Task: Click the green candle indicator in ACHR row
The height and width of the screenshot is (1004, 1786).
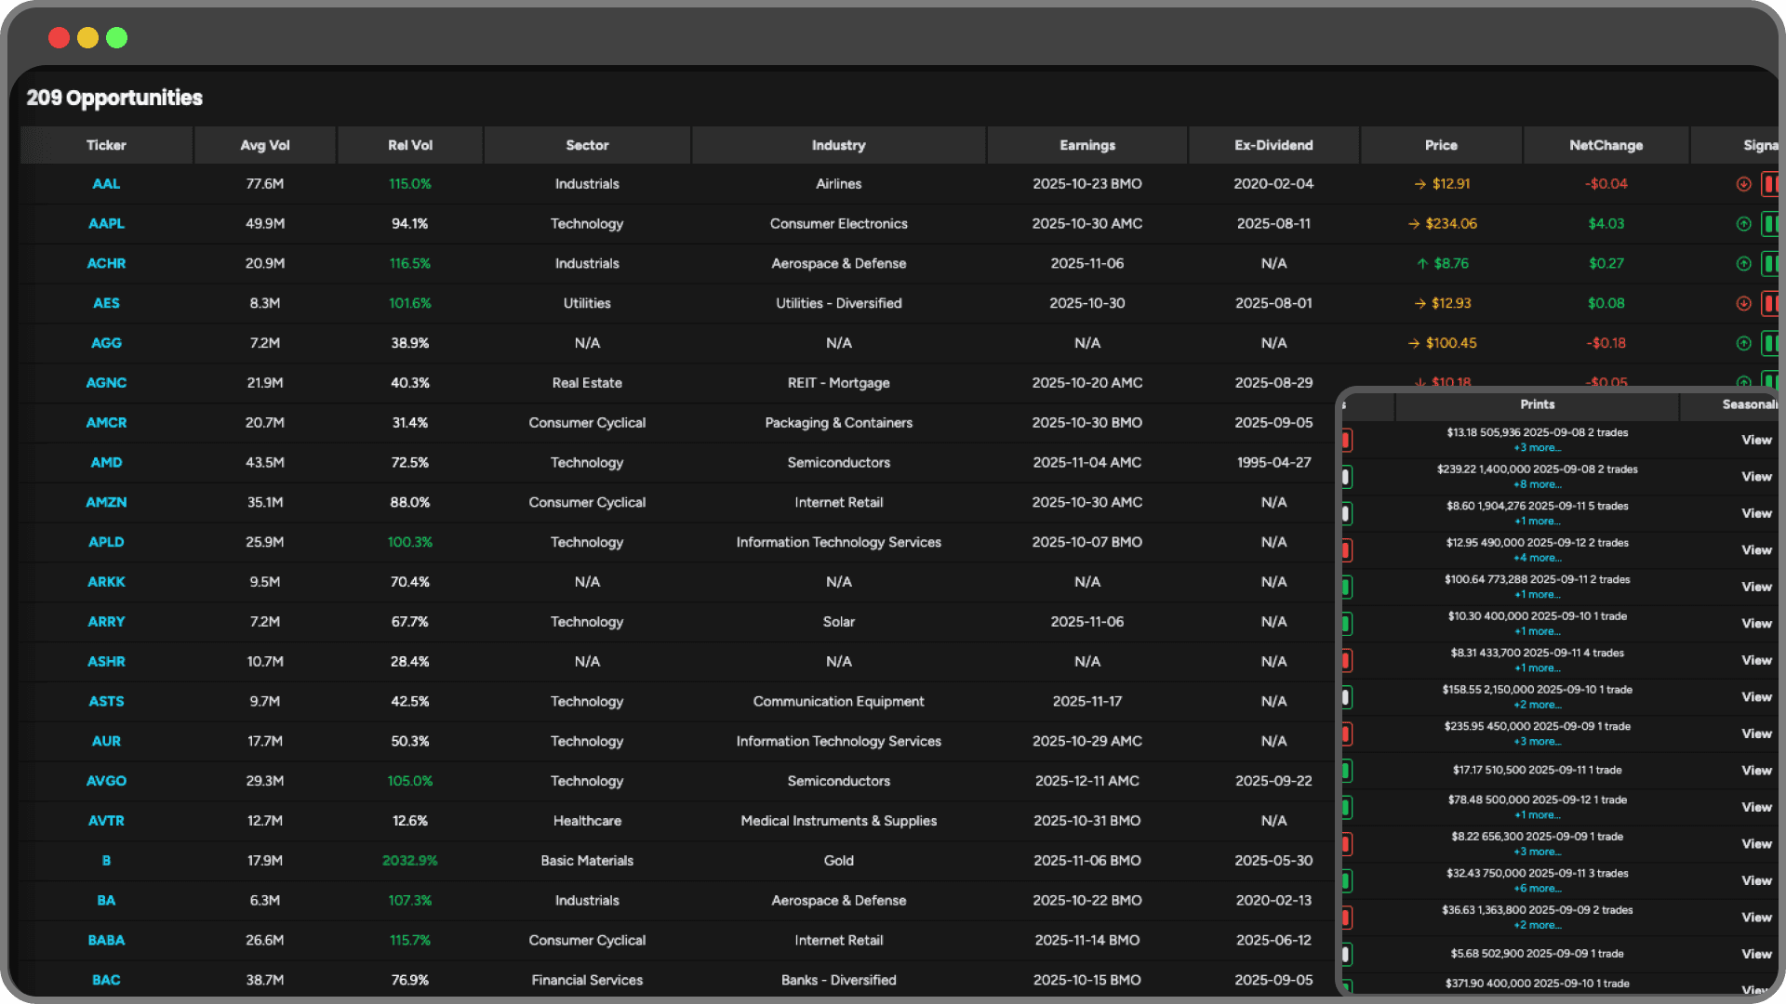Action: click(1770, 264)
